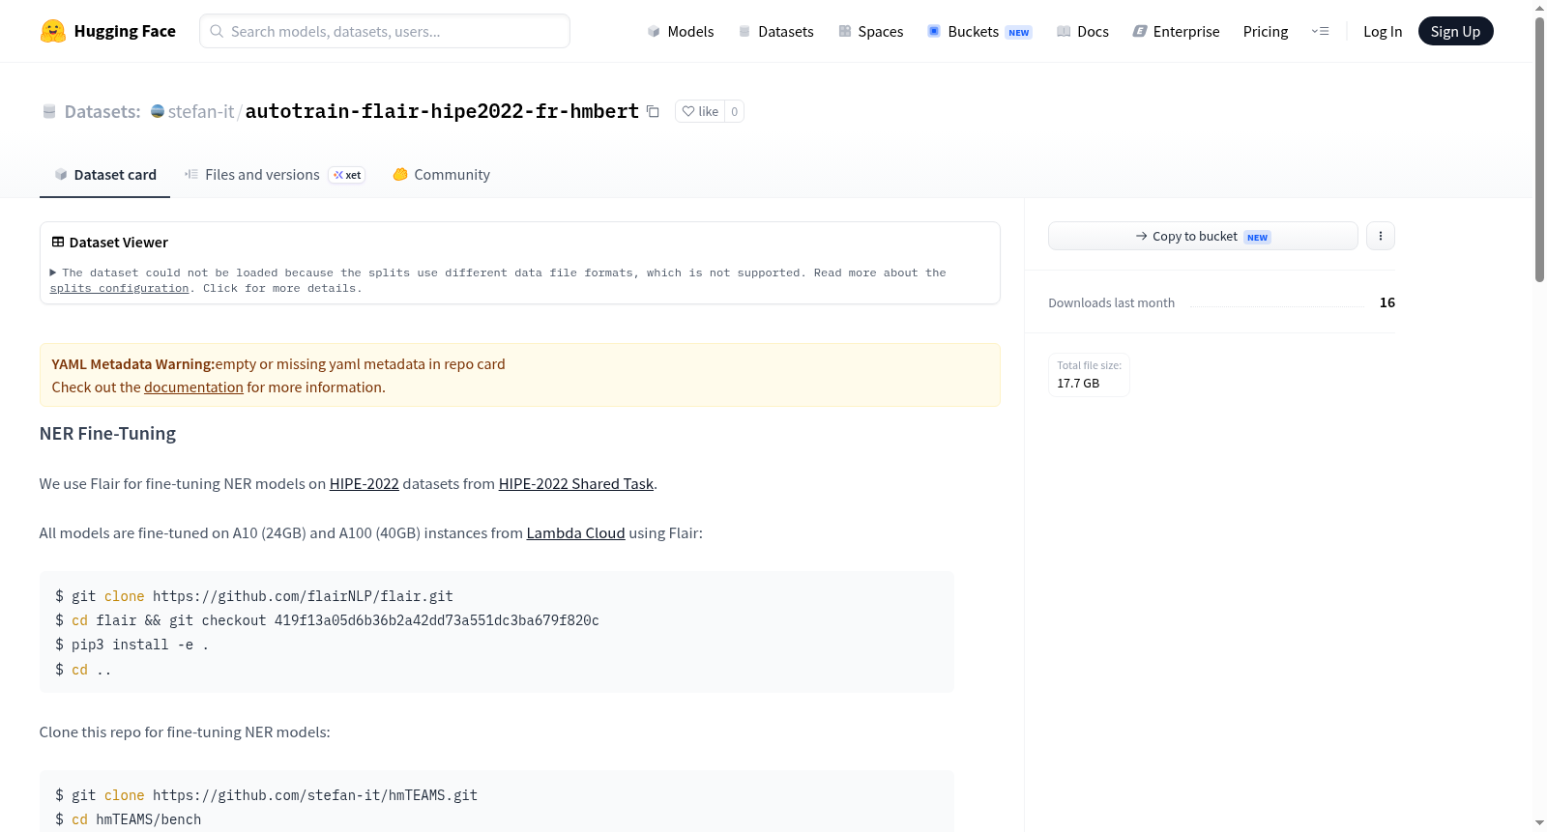The height and width of the screenshot is (832, 1547).
Task: Click the navbar Datasets icon
Action: pos(744,32)
